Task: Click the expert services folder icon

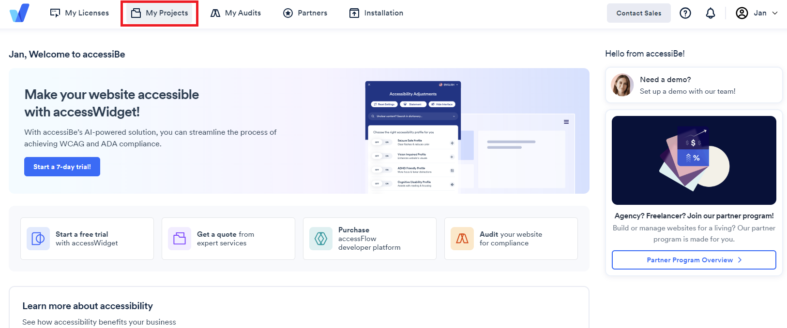Action: click(180, 239)
